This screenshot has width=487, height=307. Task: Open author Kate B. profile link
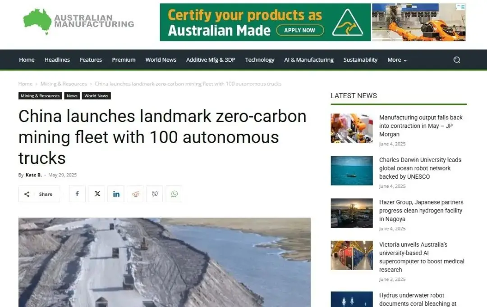(x=33, y=175)
